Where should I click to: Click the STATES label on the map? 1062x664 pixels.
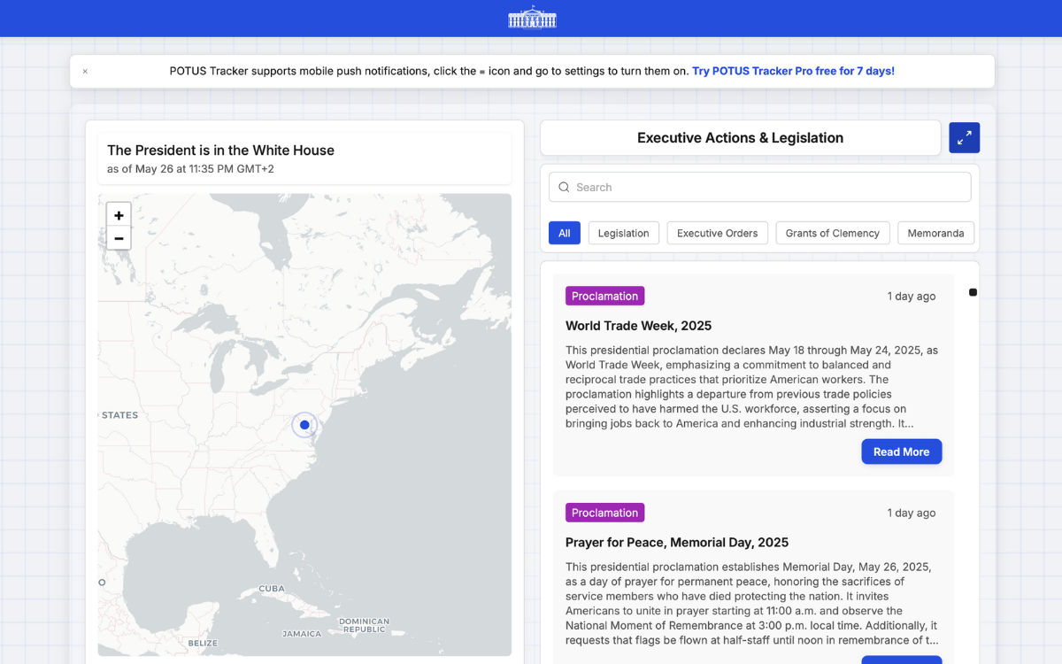coord(119,415)
